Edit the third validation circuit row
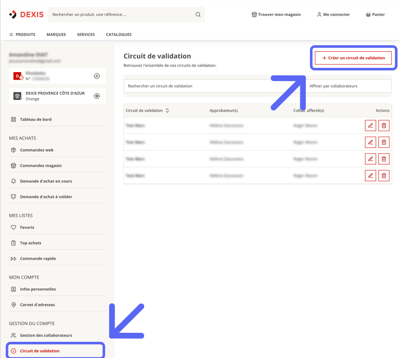Image resolution: width=400 pixels, height=358 pixels. 371,159
